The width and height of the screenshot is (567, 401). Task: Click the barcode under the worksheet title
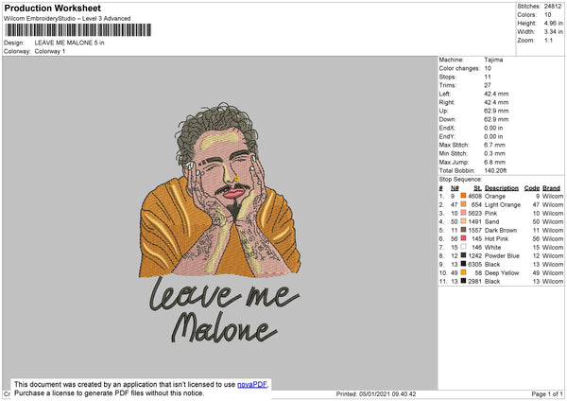78,30
